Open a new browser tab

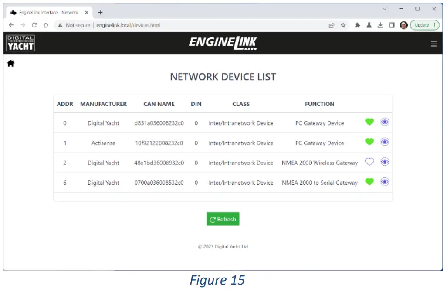[100, 12]
